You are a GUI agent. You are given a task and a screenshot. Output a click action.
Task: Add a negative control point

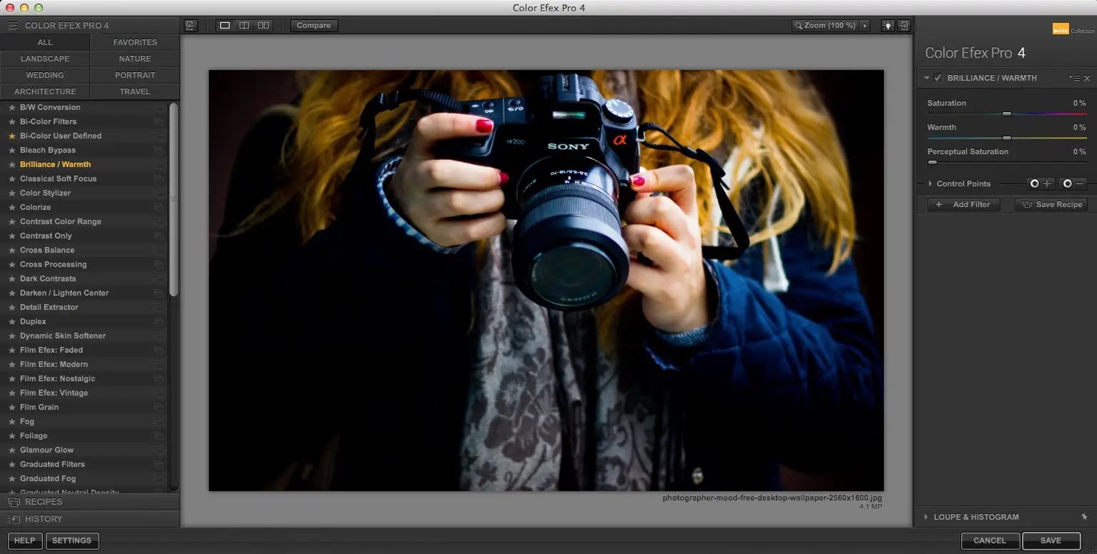click(x=1073, y=183)
